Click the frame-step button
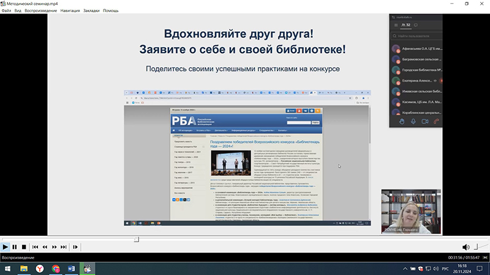Screen dimensions: 490x275 coord(75,247)
